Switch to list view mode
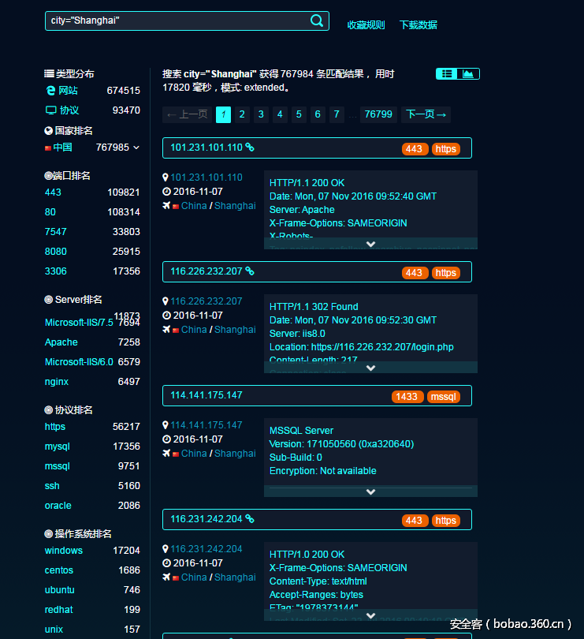Viewport: 584px width, 639px height. point(447,74)
